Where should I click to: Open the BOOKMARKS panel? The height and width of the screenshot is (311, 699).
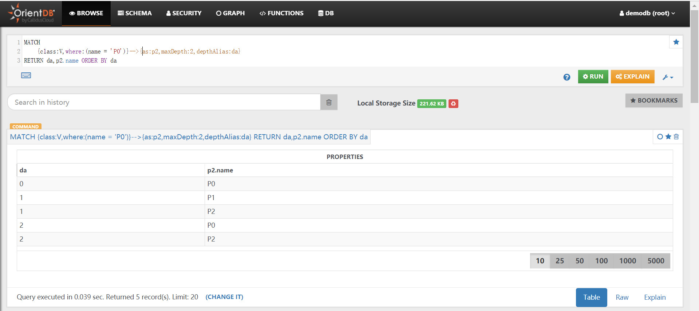click(654, 100)
